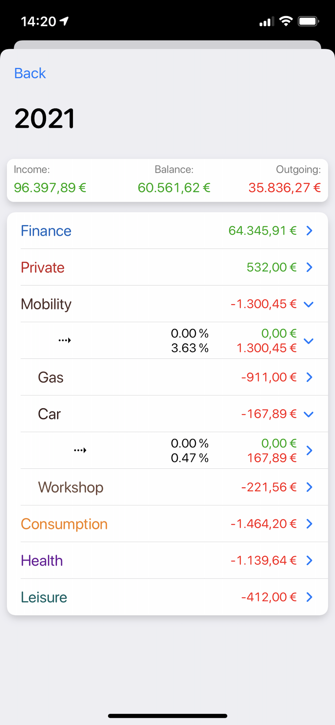This screenshot has height=725, width=335.
Task: Open Car summary row chevron
Action: pos(309,451)
